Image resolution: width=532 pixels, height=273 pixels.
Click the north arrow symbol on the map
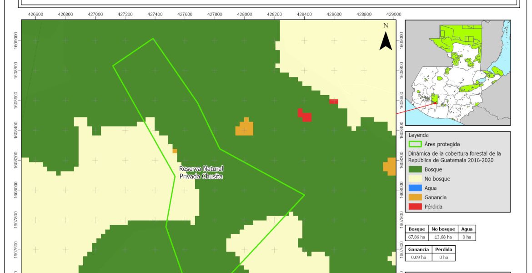[386, 39]
